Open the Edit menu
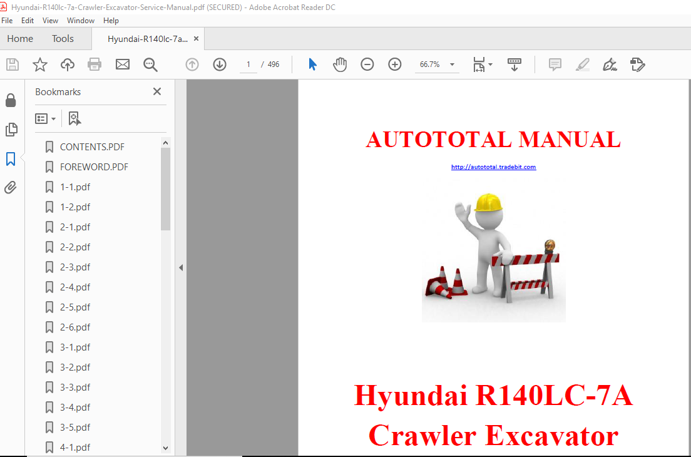 click(x=28, y=21)
